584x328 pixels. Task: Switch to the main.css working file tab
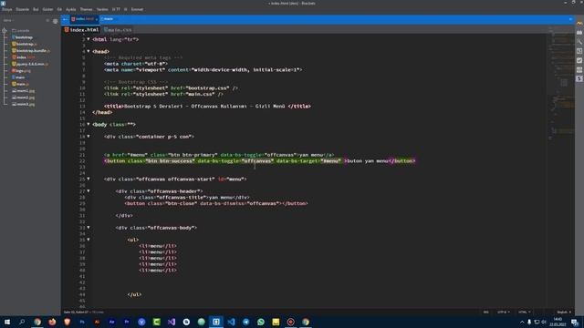[x=118, y=30]
